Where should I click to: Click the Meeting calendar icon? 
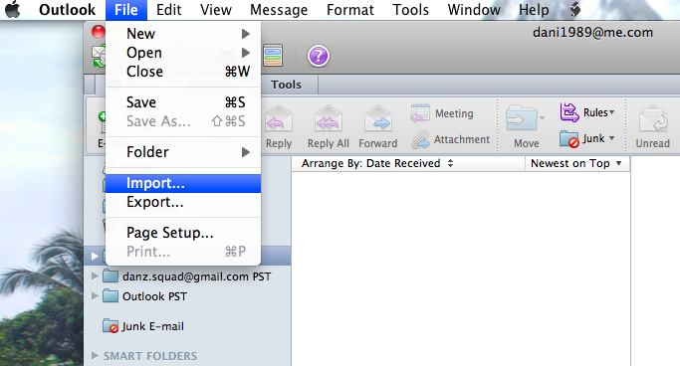[x=420, y=112]
